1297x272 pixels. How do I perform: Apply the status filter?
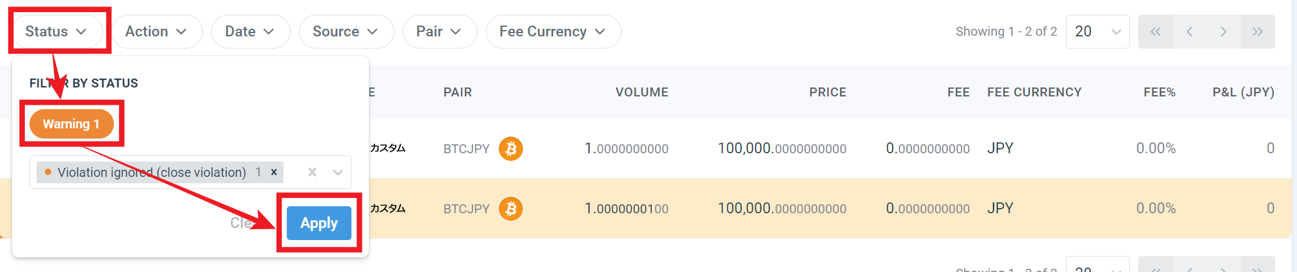319,223
